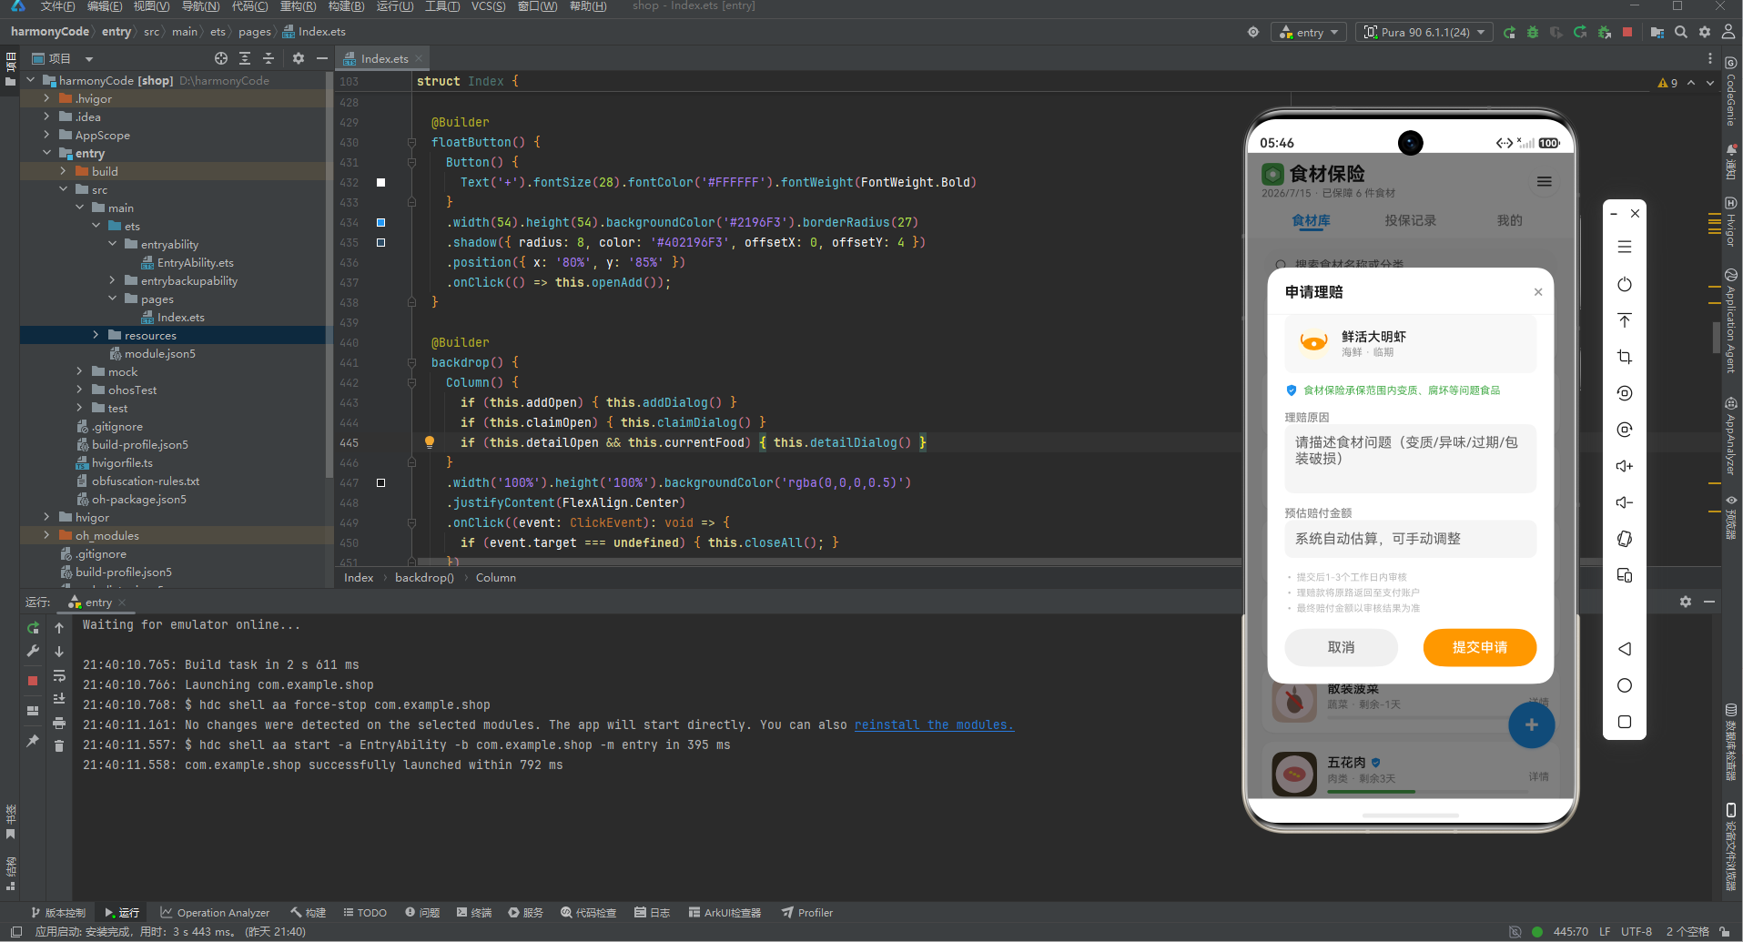Viewport: 1743px width, 942px height.
Task: Toggle lock icon in status bar
Action: point(1724,931)
